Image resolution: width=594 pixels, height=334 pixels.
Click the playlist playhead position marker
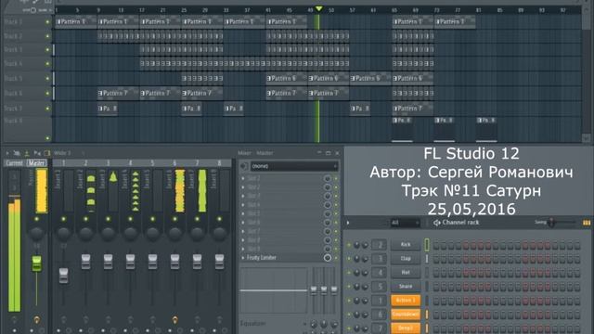coord(319,8)
